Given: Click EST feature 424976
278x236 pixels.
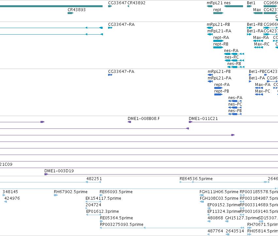Looking at the screenshot, I should coord(6,202).
